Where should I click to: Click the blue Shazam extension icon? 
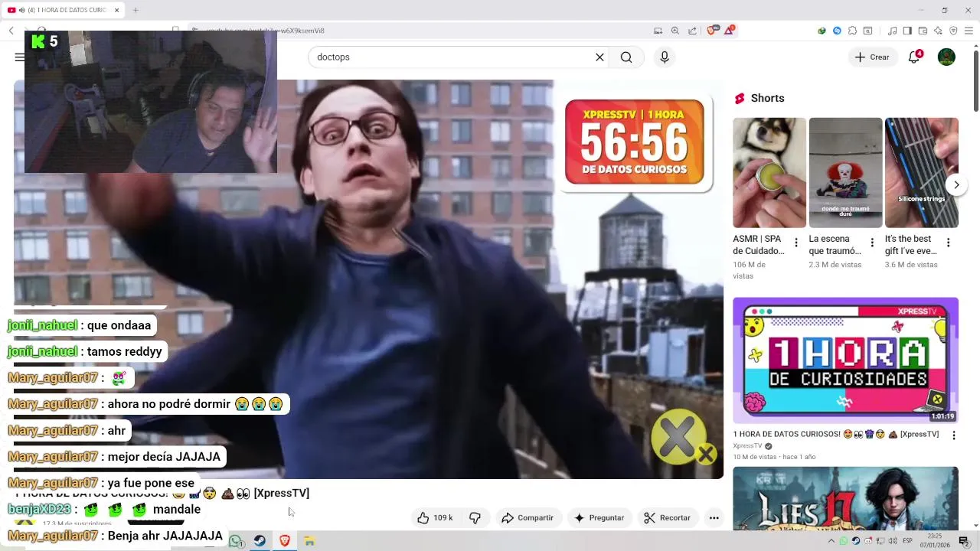tap(837, 31)
